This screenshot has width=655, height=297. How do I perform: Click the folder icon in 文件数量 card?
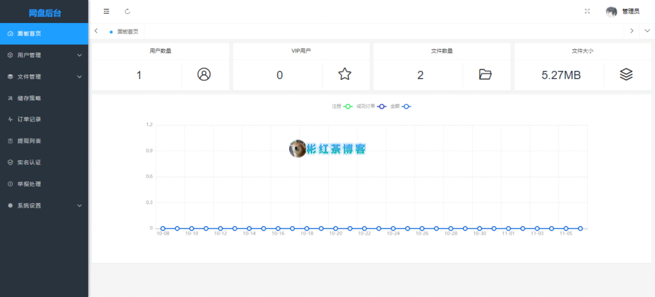point(485,75)
